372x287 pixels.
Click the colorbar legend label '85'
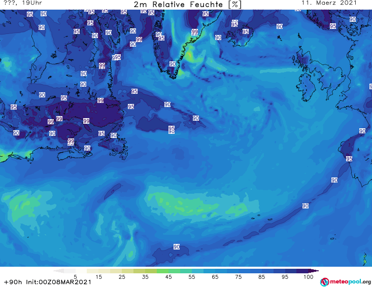tap(261, 277)
